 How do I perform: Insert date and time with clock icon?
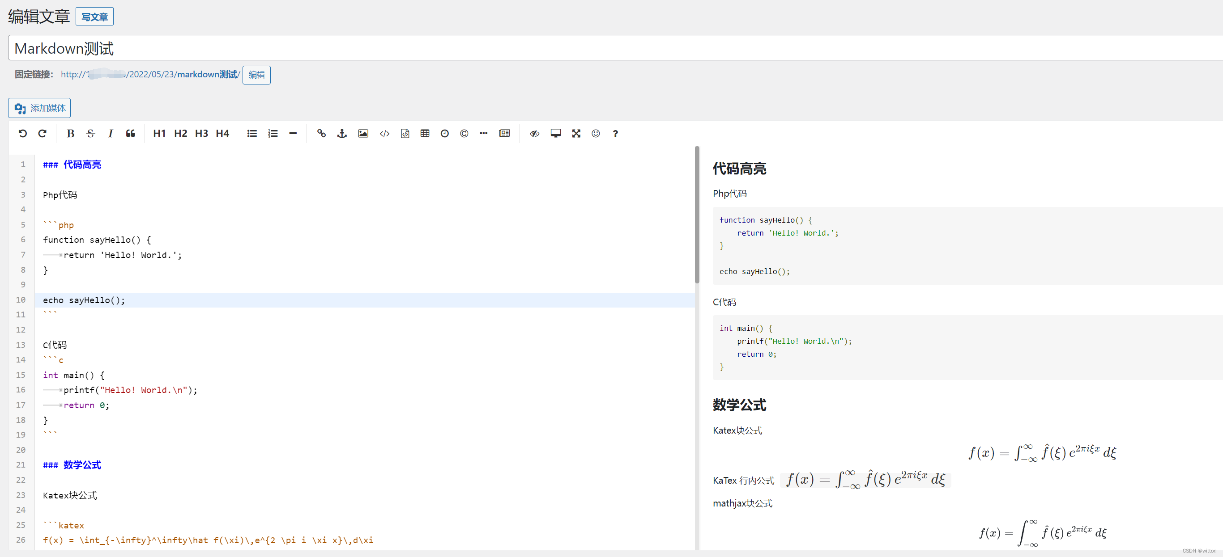click(444, 134)
